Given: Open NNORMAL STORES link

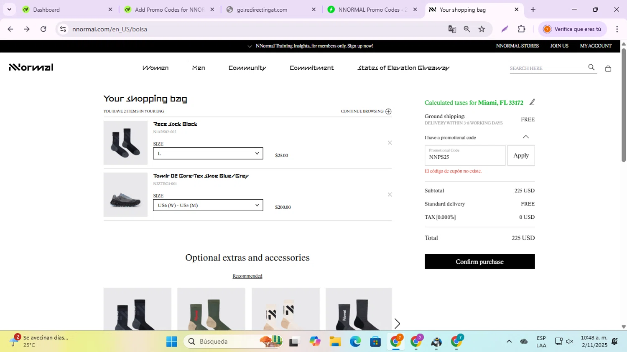Looking at the screenshot, I should click(x=517, y=46).
